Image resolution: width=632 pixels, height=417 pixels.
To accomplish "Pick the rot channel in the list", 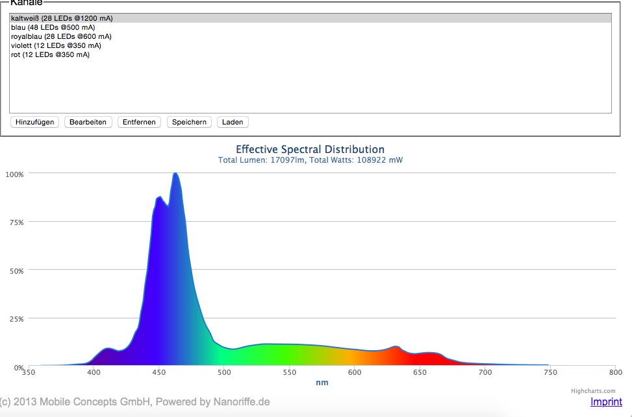I will click(50, 54).
